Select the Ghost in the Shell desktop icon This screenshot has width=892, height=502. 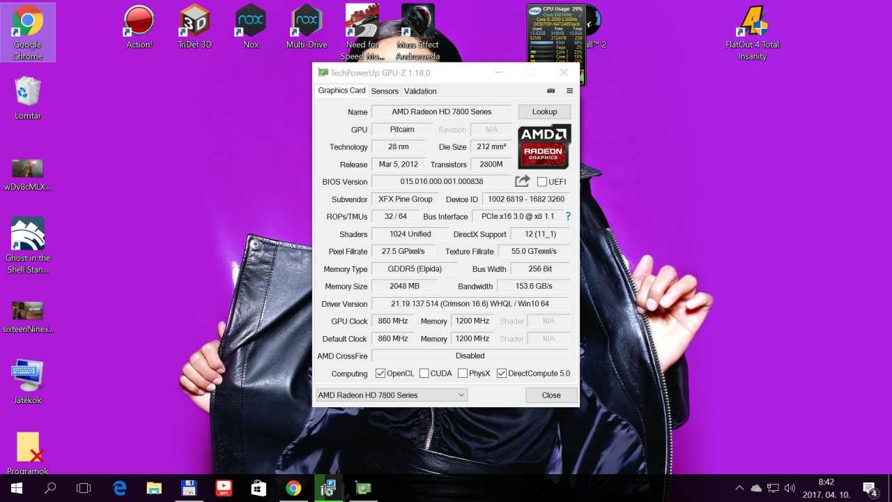[x=28, y=245]
